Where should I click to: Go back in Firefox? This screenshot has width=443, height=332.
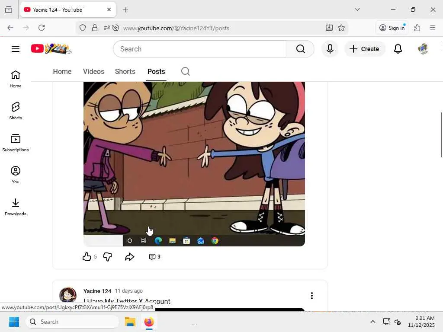click(10, 28)
